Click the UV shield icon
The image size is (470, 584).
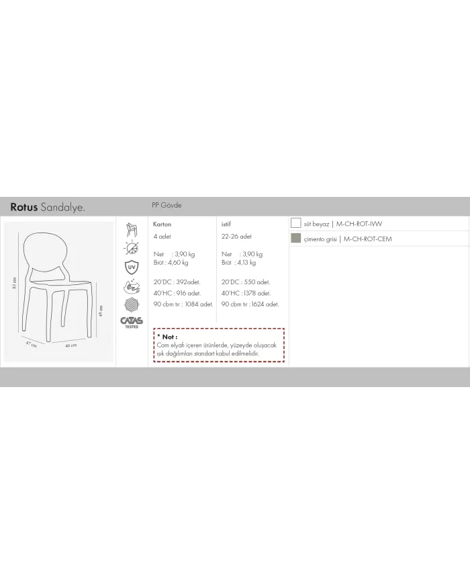pyautogui.click(x=132, y=267)
